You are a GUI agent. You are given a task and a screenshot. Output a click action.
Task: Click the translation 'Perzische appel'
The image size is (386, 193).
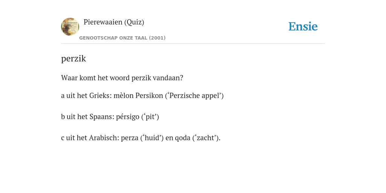pyautogui.click(x=194, y=95)
